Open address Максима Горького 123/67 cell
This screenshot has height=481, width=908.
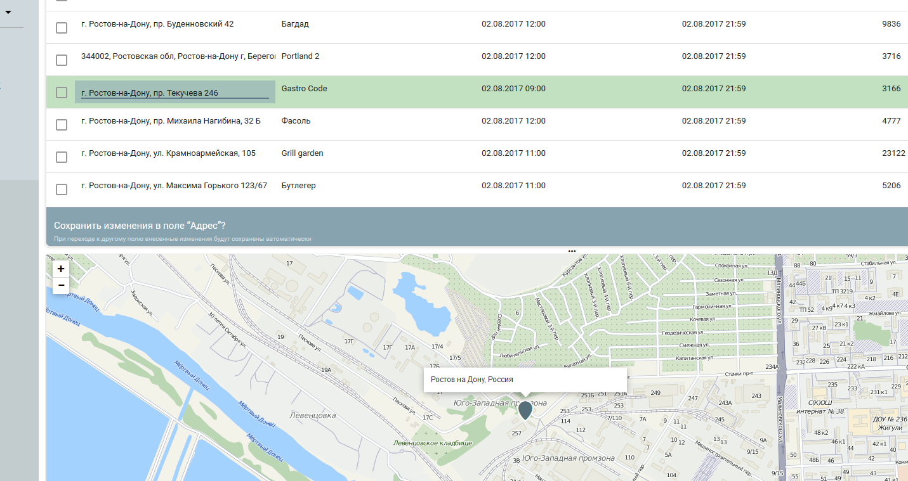coord(174,186)
